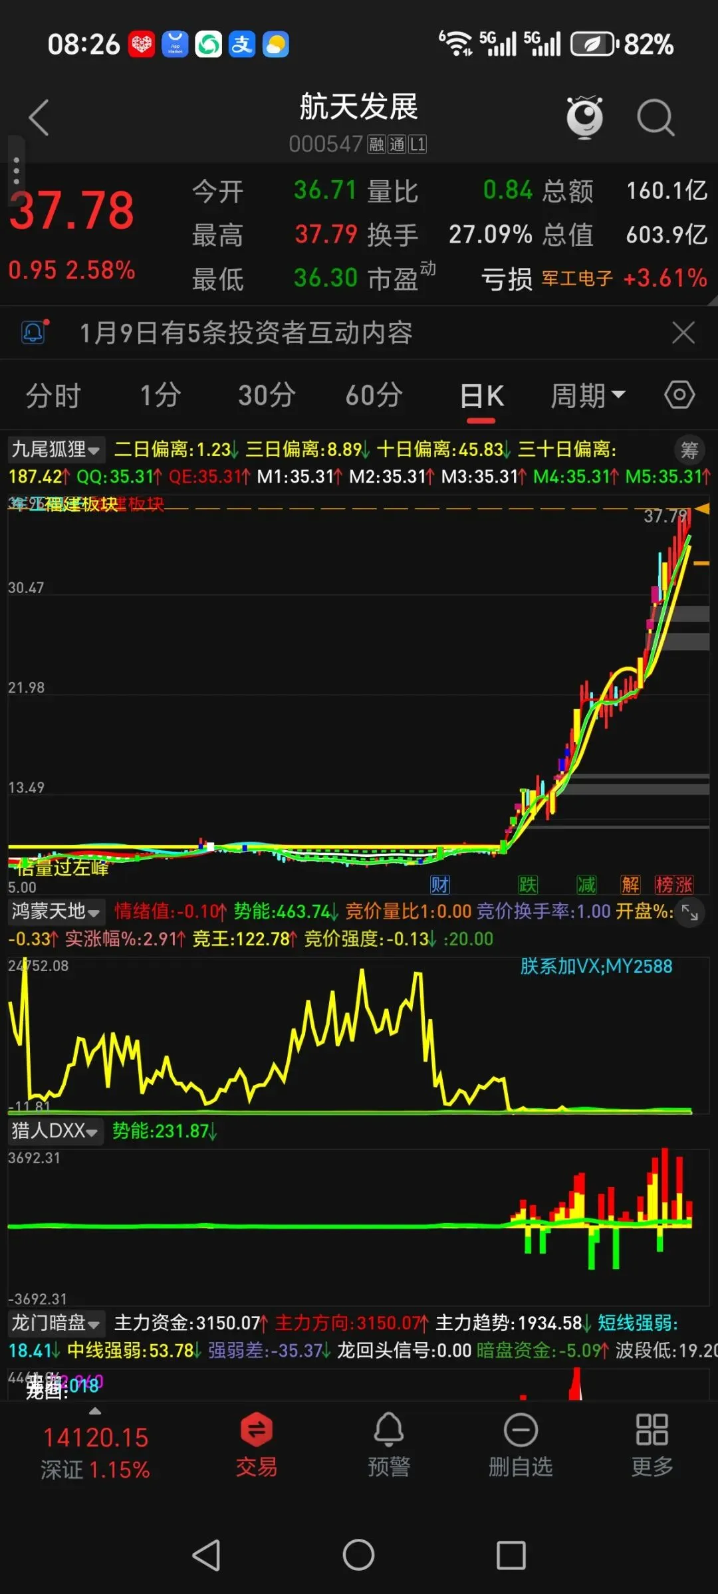Tap the 榜 marker on chart
This screenshot has width=718, height=1594.
(664, 885)
